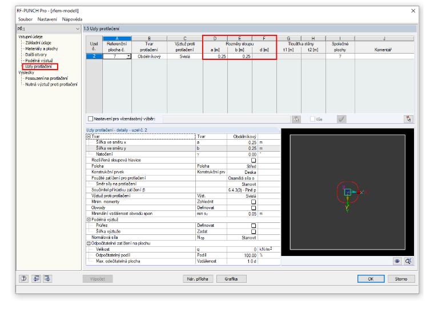The width and height of the screenshot is (434, 309).
Task: Click Max. odečitatelná plocha value 1.0 d
Action: [x=242, y=262]
